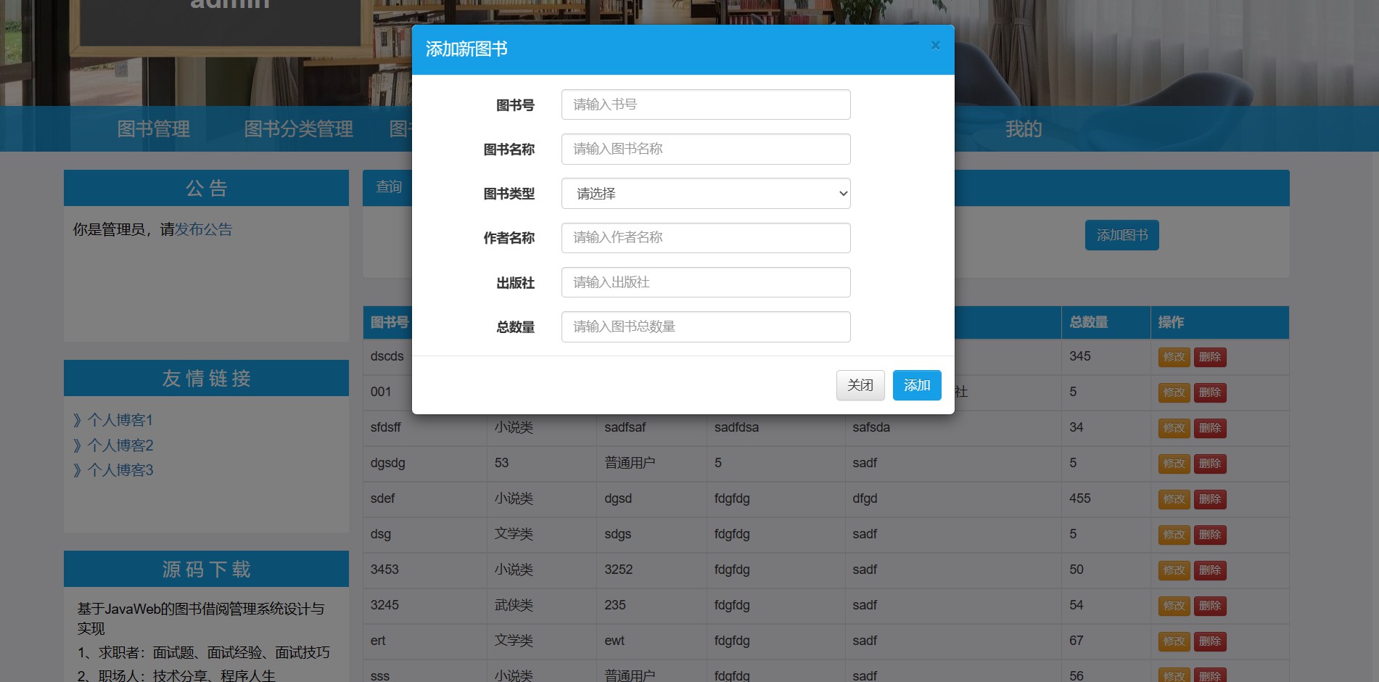Image resolution: width=1379 pixels, height=682 pixels.
Task: Click 删除 for the dgsdg row
Action: tap(1210, 464)
